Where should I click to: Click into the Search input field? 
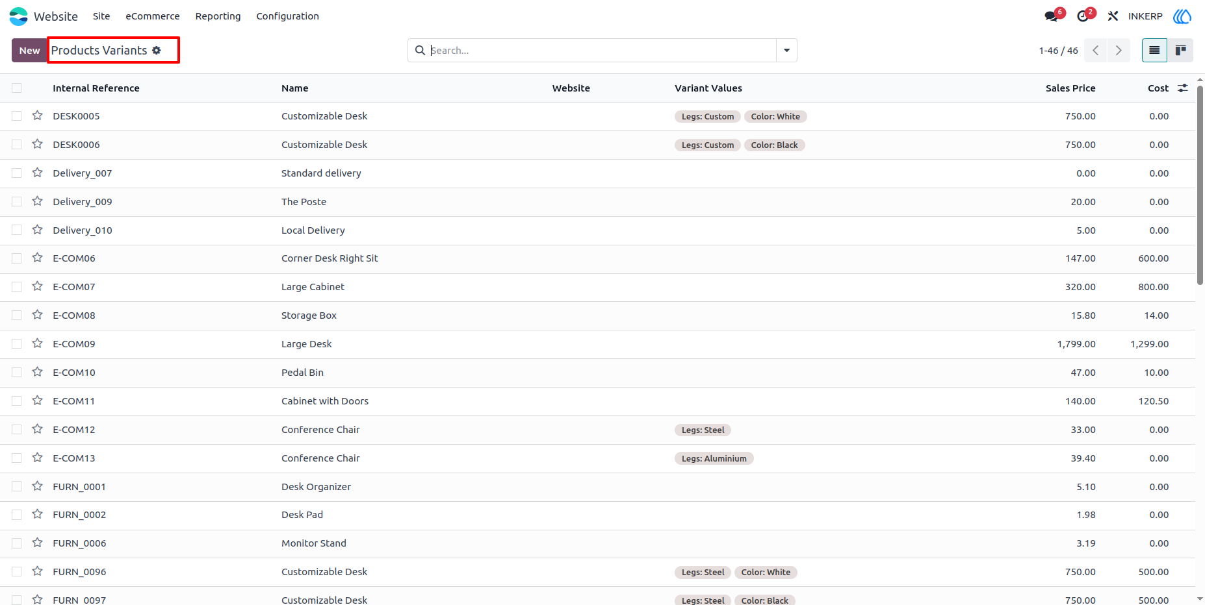pos(601,50)
